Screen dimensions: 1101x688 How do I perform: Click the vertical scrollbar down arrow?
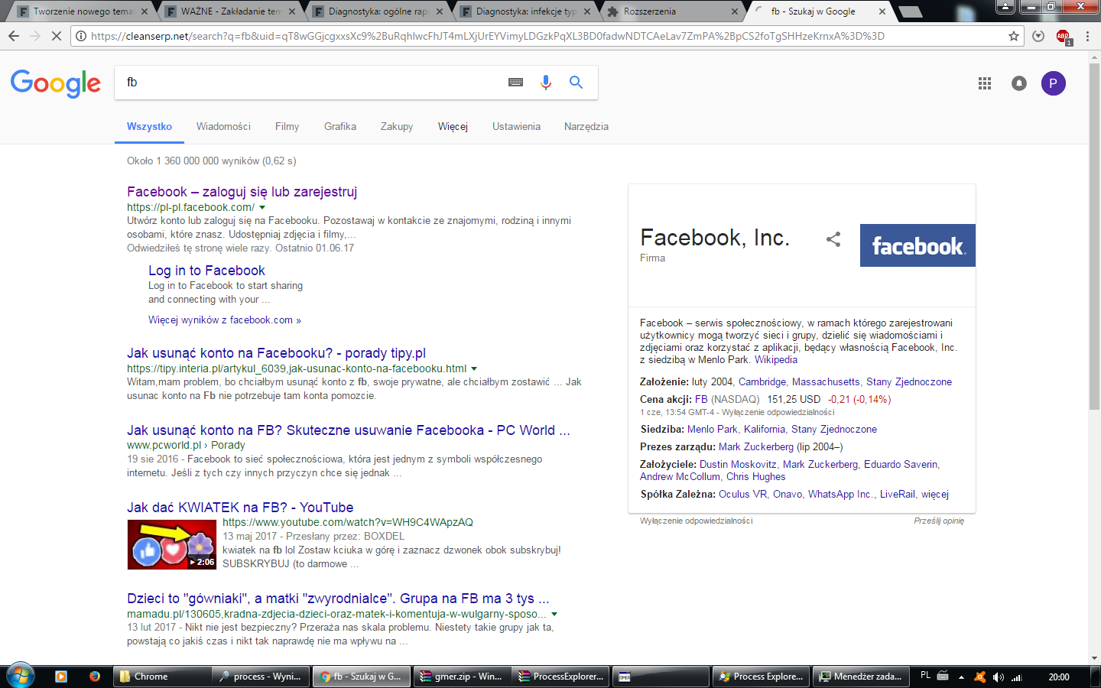(x=1094, y=658)
